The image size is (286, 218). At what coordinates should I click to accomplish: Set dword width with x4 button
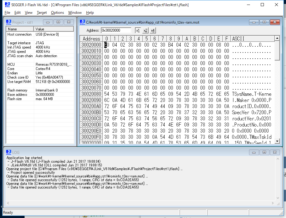(153, 30)
